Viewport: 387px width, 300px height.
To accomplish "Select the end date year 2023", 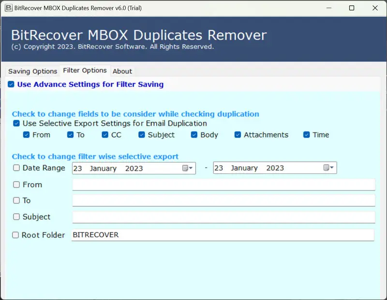I will pyautogui.click(x=275, y=168).
